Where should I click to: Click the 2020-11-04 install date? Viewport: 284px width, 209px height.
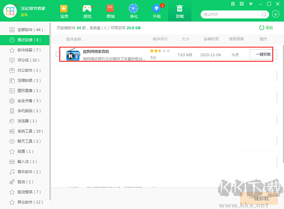click(210, 55)
